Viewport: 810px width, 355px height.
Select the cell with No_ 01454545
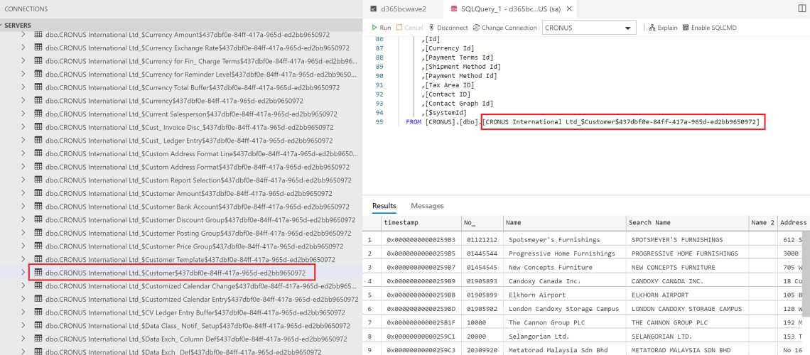tap(482, 267)
